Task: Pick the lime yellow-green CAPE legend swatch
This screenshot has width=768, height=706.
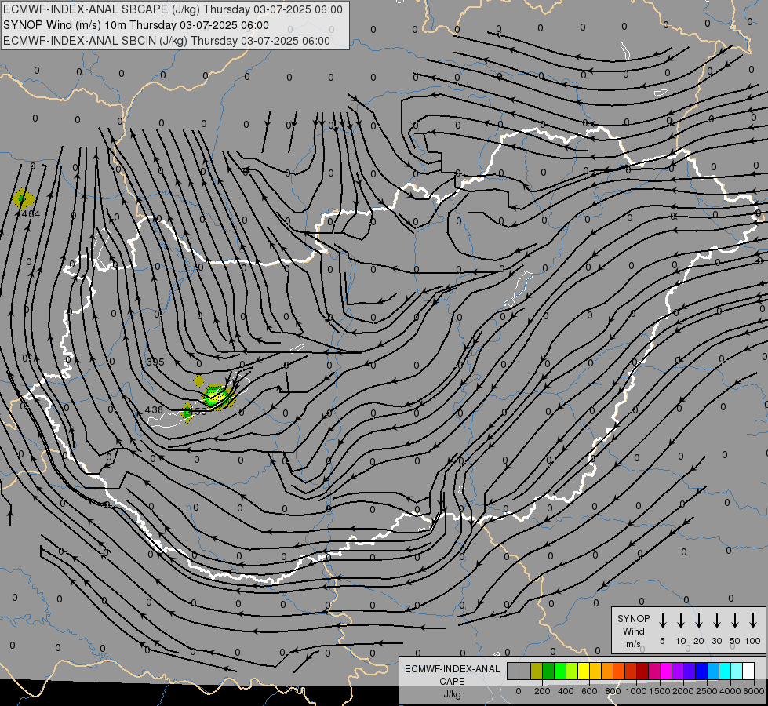Action: click(x=572, y=671)
